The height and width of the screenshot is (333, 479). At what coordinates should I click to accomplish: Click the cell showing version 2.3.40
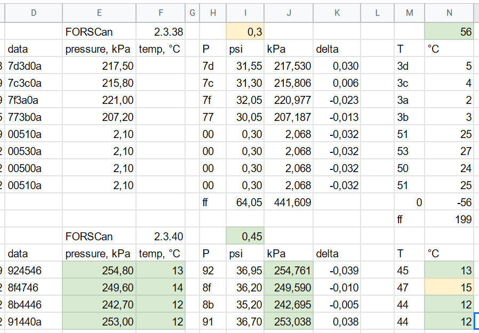point(162,236)
